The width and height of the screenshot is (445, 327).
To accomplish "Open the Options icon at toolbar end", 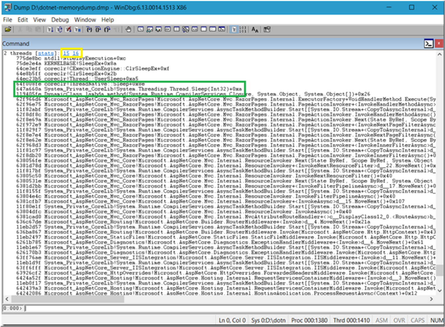I will [267, 29].
